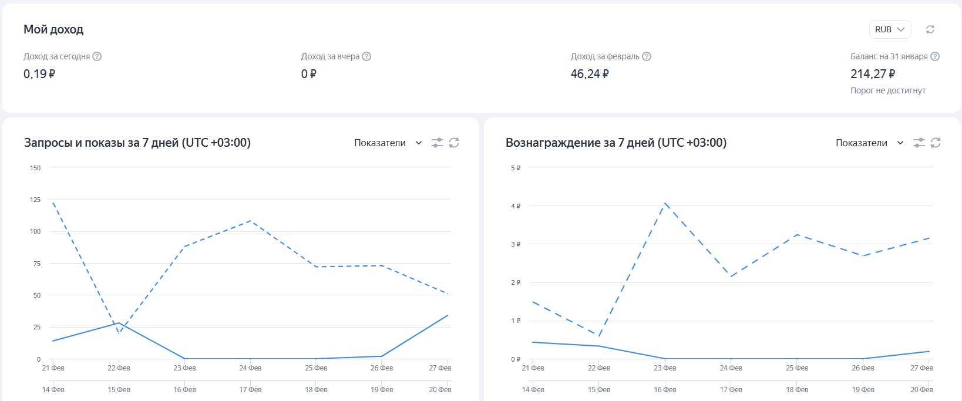
Task: Click dashed line peak at 24 Фев requests chart
Action: (251, 221)
